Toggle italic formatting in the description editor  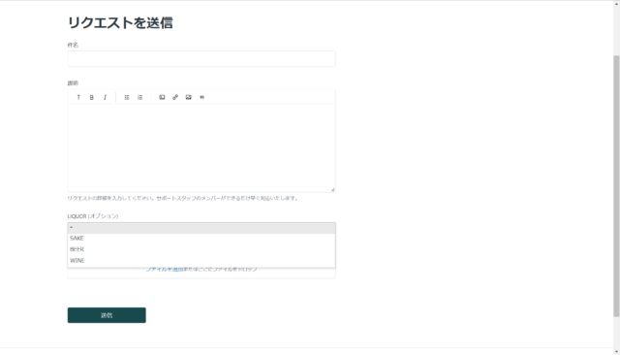coord(105,97)
